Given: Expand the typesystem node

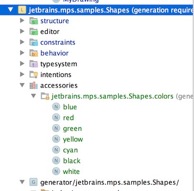Looking at the screenshot, I should click(x=22, y=63).
